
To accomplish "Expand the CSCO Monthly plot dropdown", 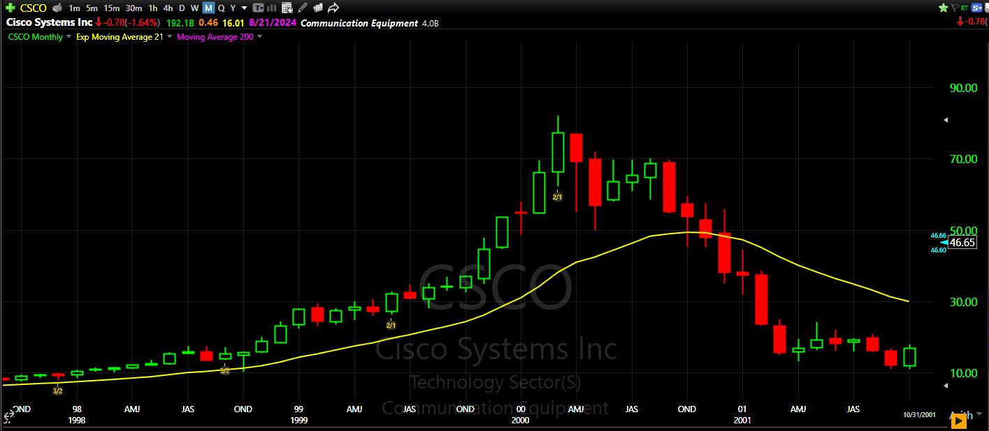I will click(68, 37).
